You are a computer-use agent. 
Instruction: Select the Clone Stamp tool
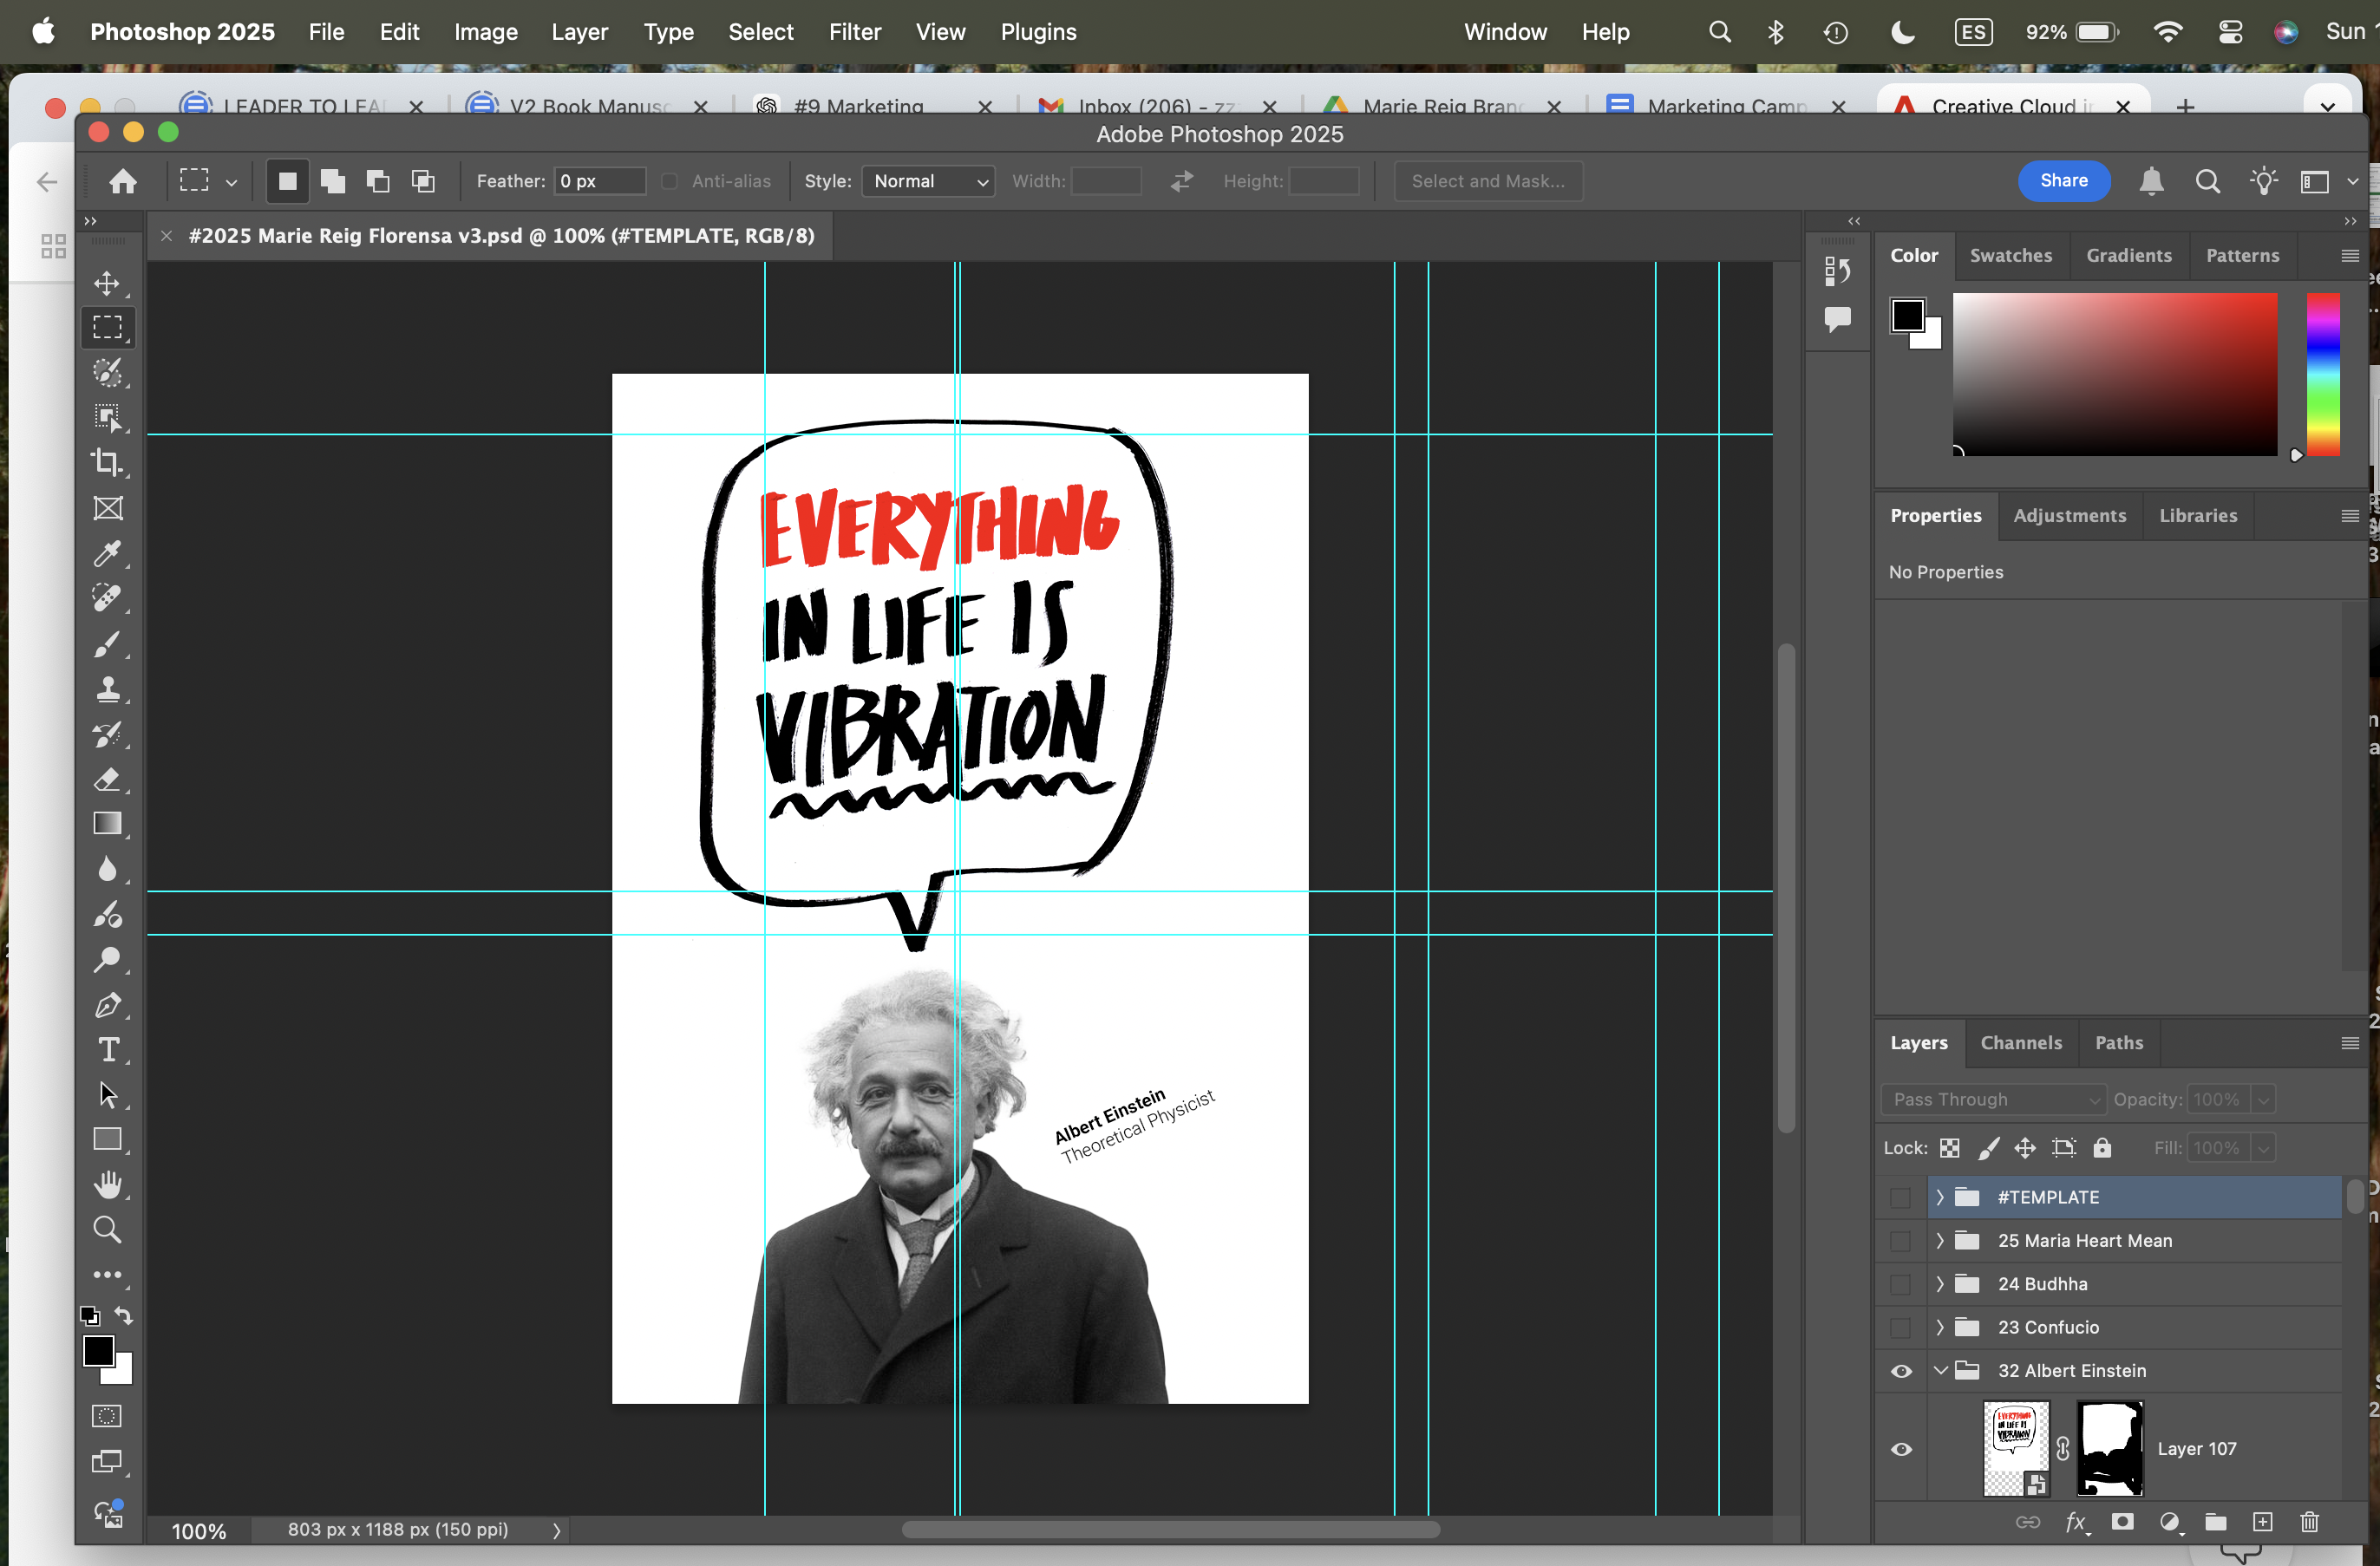(x=107, y=689)
